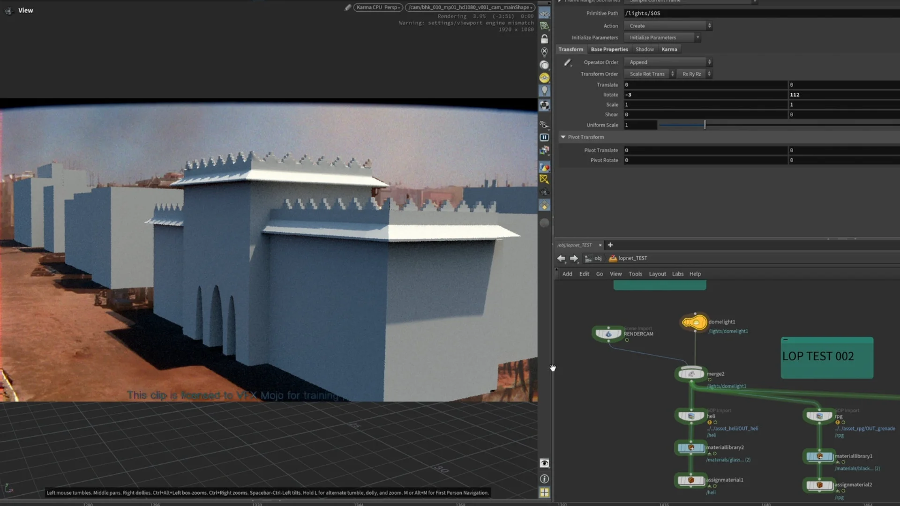This screenshot has width=900, height=506.
Task: Open the info circle icon in viewport
Action: pyautogui.click(x=544, y=479)
